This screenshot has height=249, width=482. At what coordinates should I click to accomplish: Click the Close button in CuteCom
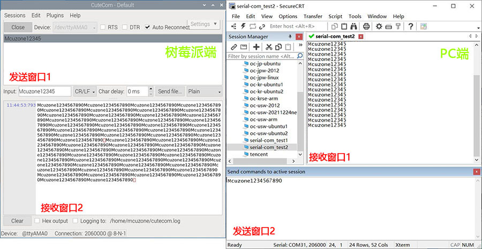[18, 27]
